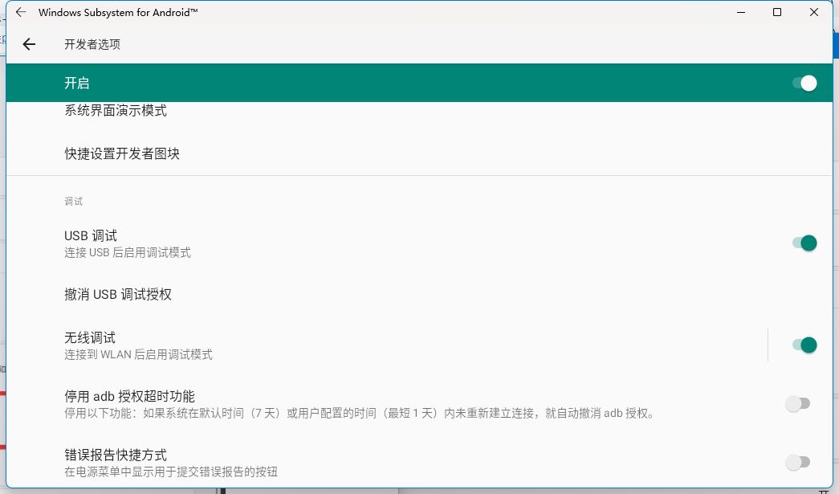Click the 开发者选项 page title
This screenshot has height=494, width=839.
92,44
